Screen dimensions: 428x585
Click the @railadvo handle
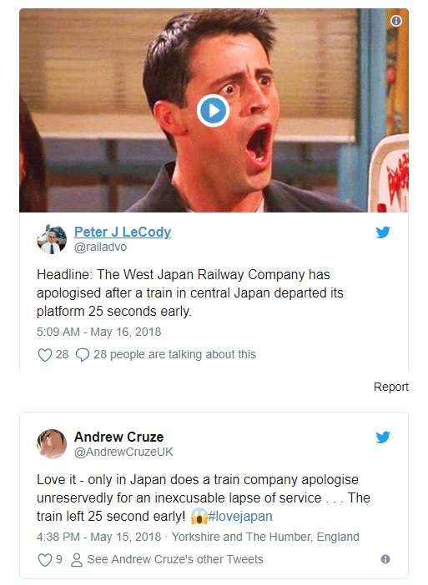click(x=100, y=247)
